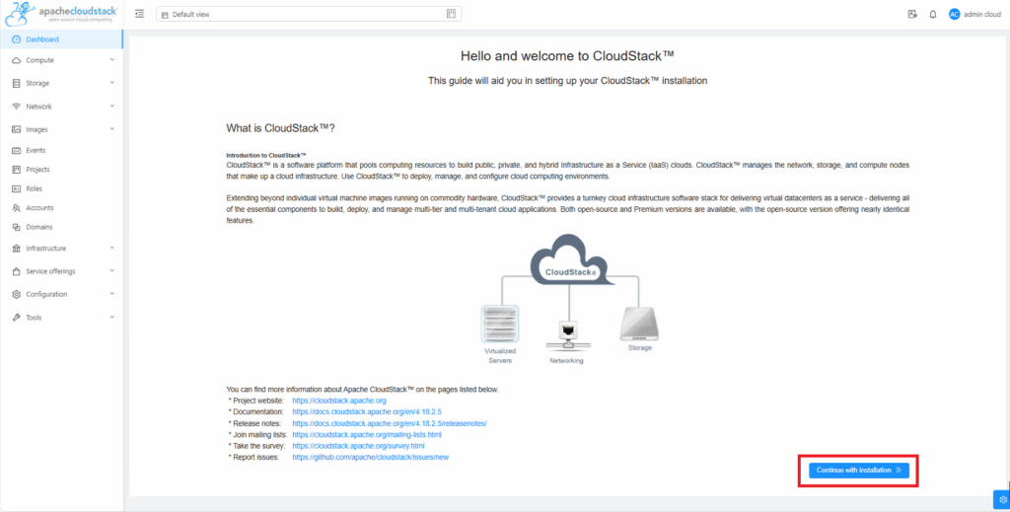Viewport: 1010px width, 512px height.
Task: Expand the Compute chevron
Action: 112,60
